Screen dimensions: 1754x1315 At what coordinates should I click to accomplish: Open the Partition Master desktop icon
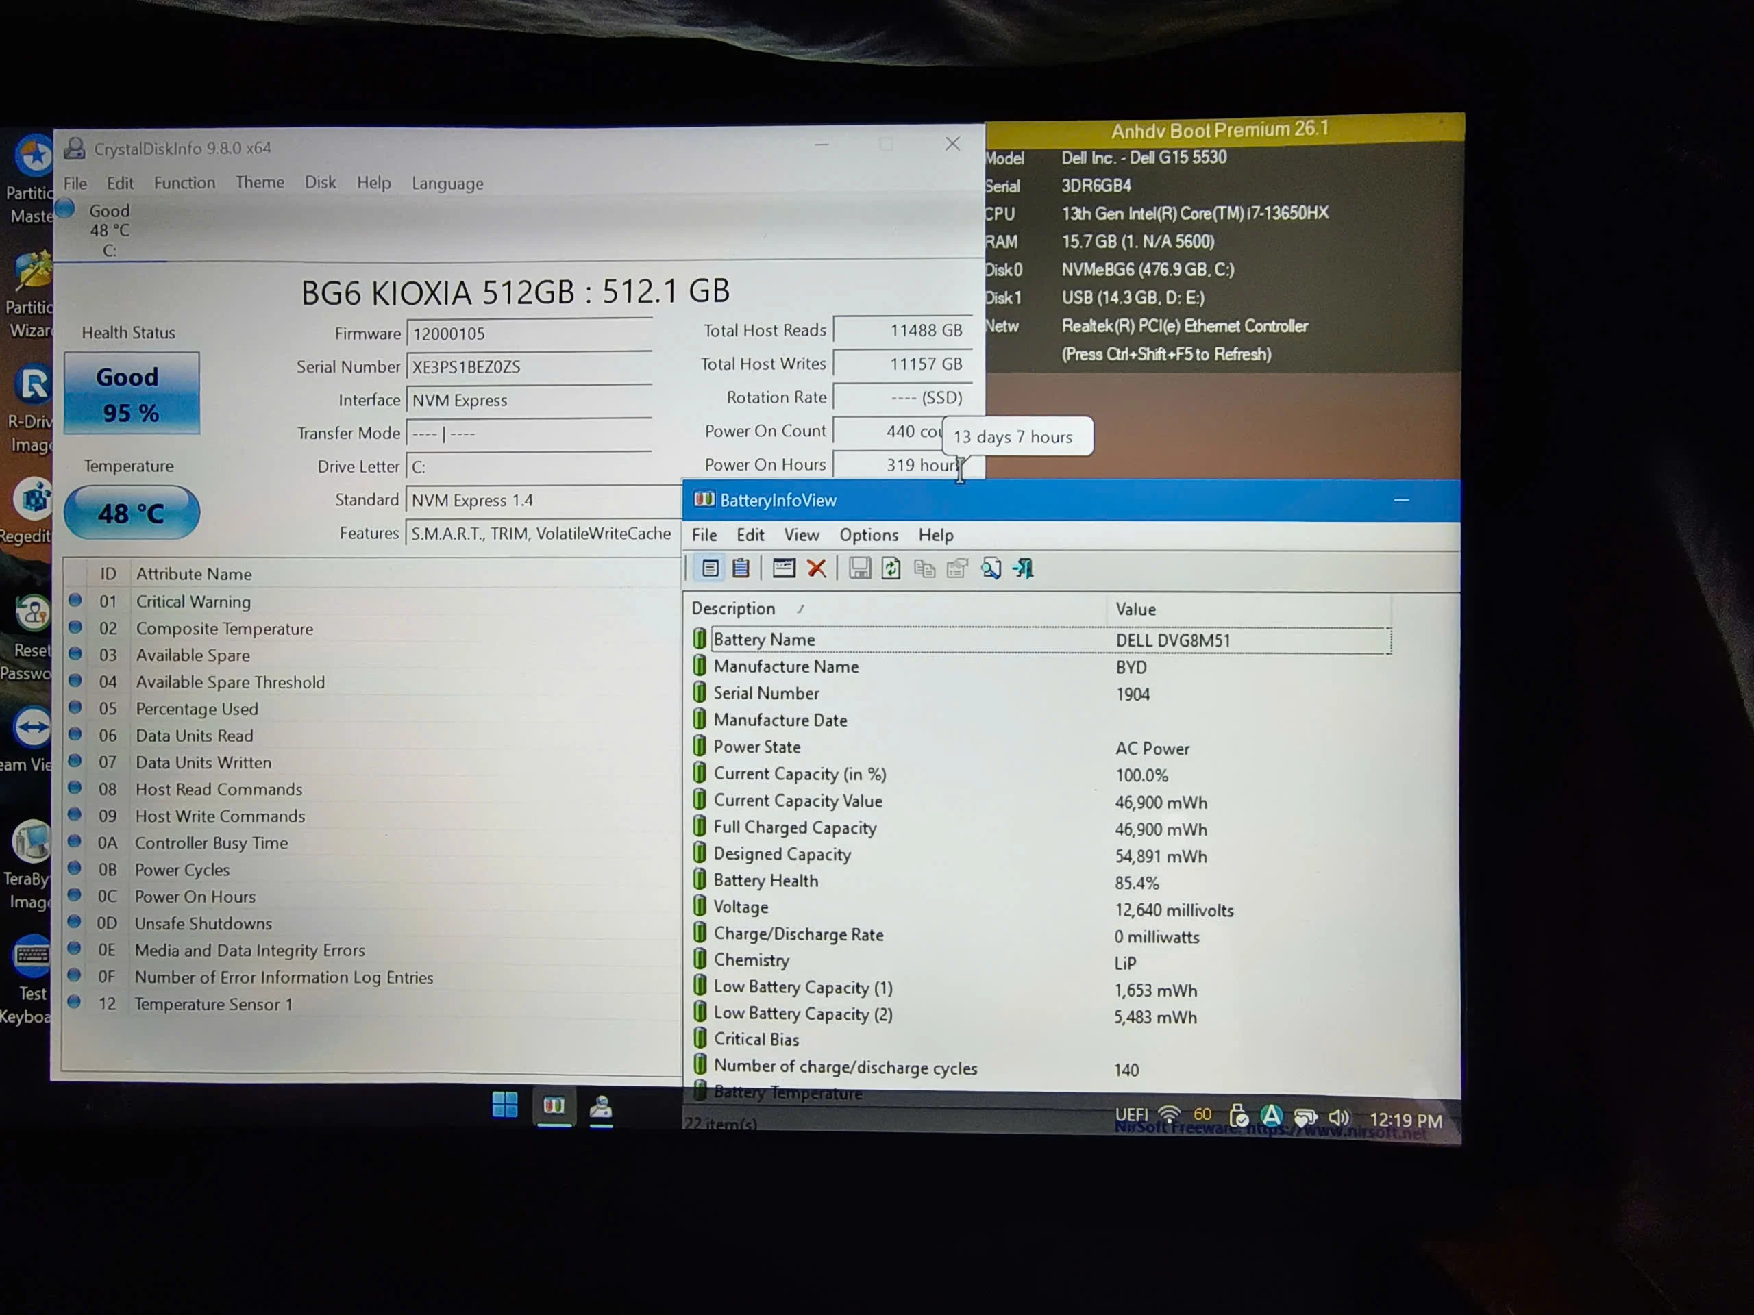point(30,181)
